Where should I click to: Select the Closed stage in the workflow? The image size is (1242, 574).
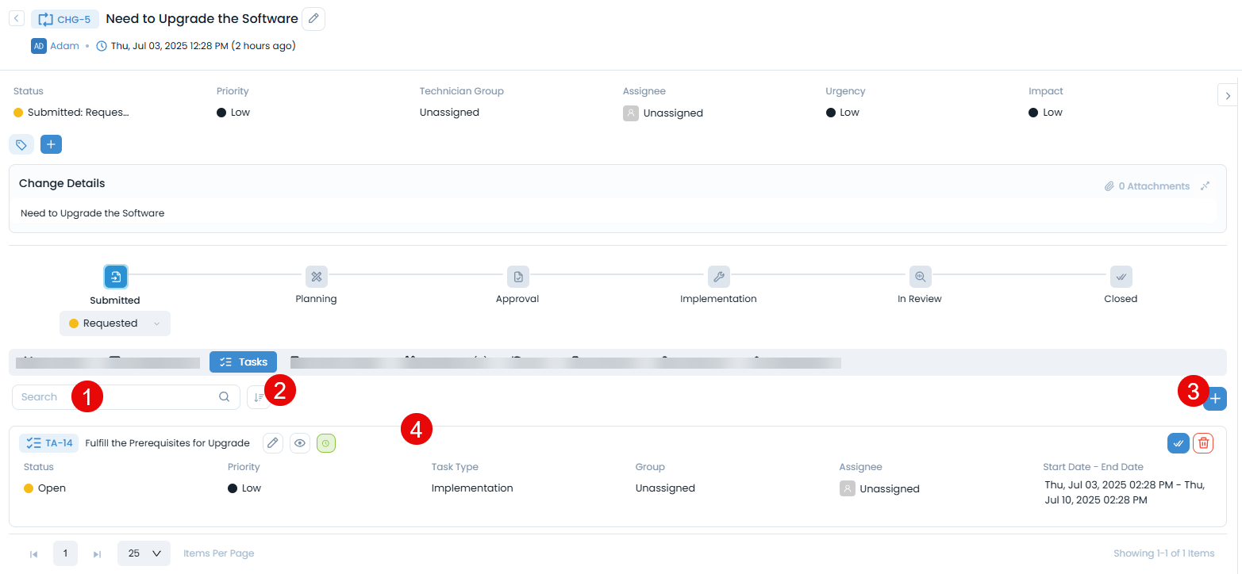[x=1121, y=277]
